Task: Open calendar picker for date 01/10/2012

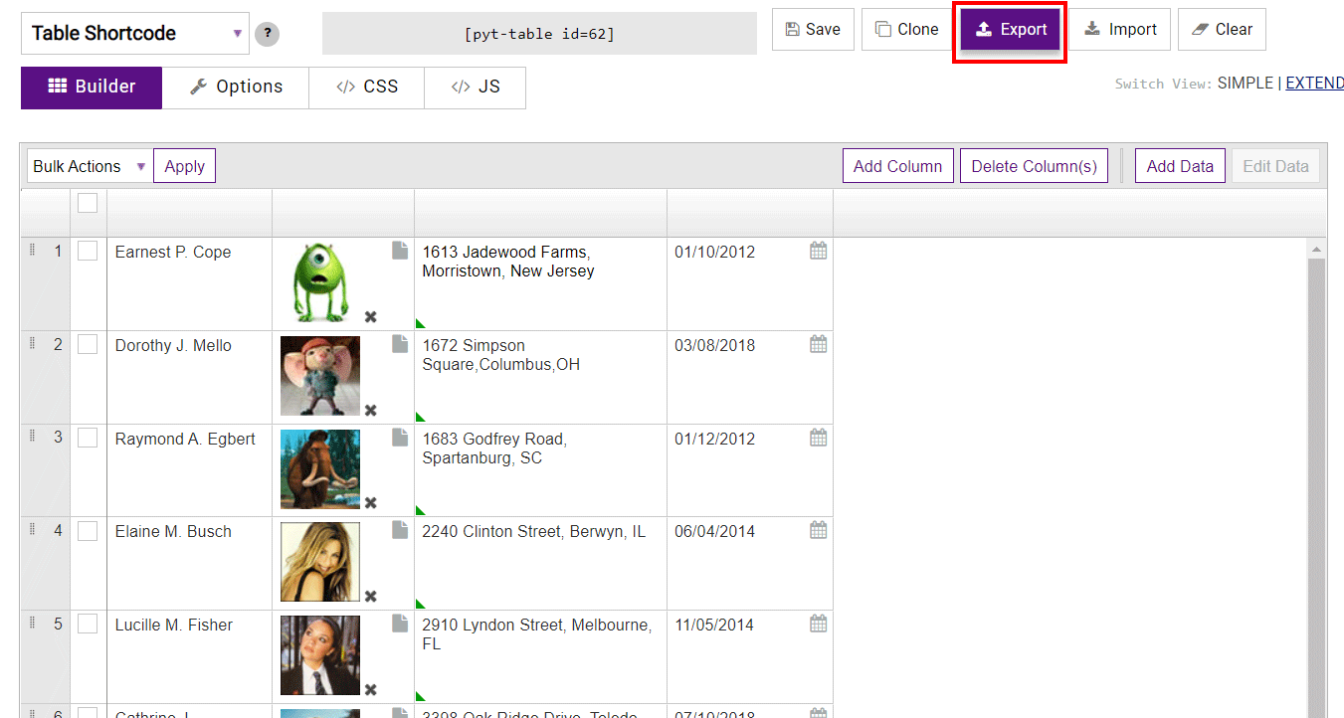Action: point(818,252)
